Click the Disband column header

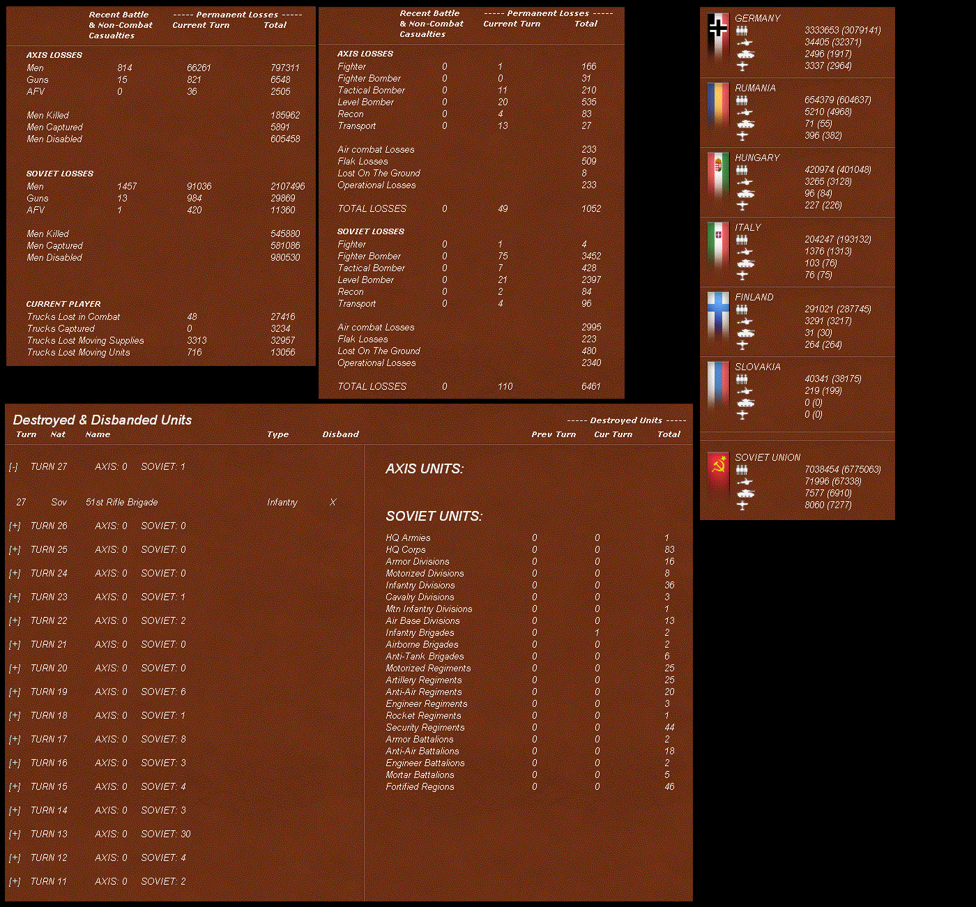pos(340,434)
